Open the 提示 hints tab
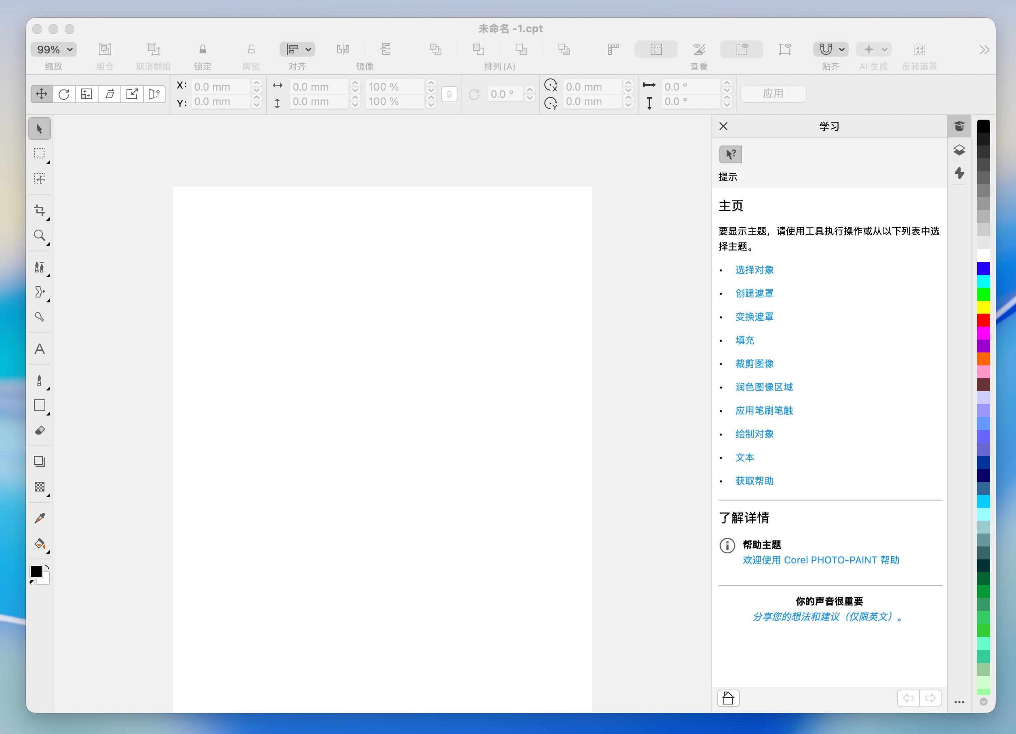The width and height of the screenshot is (1016, 734). pyautogui.click(x=730, y=154)
